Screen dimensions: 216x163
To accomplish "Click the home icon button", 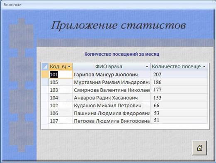I will tap(199, 148).
